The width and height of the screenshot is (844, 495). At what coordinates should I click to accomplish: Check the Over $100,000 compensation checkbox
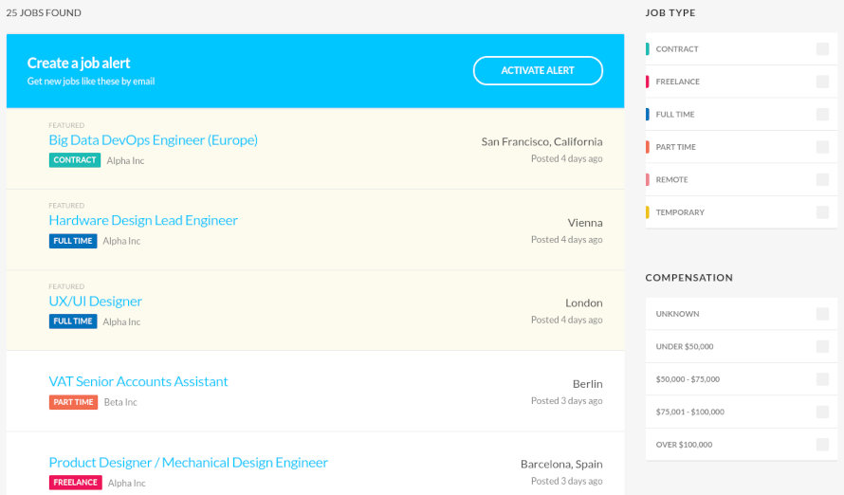coord(822,445)
